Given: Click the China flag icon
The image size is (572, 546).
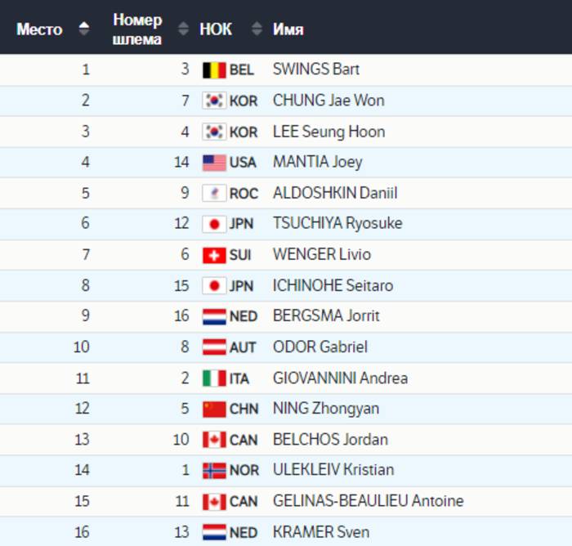Looking at the screenshot, I should (x=214, y=409).
